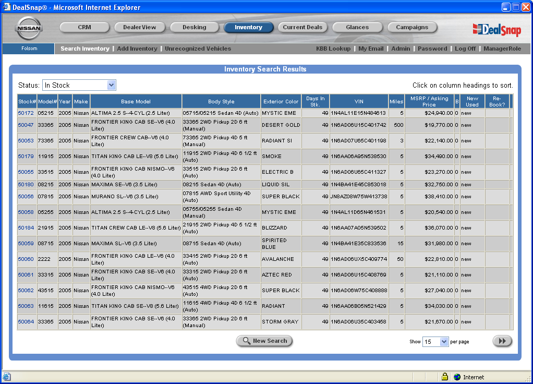Click Log Off
The image size is (533, 384).
465,49
